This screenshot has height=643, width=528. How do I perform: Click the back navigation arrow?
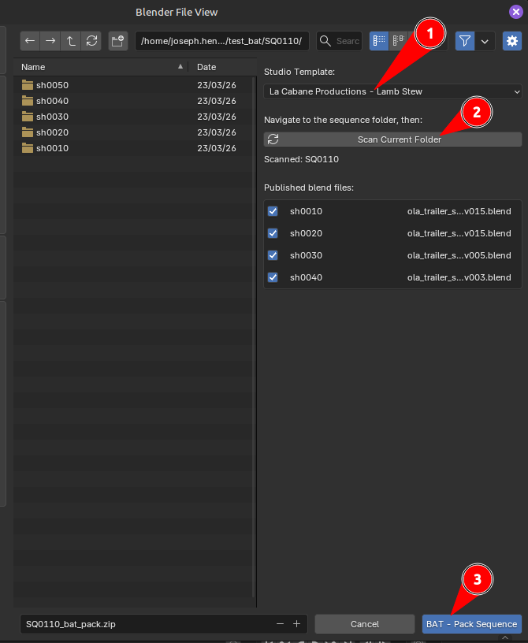(30, 41)
